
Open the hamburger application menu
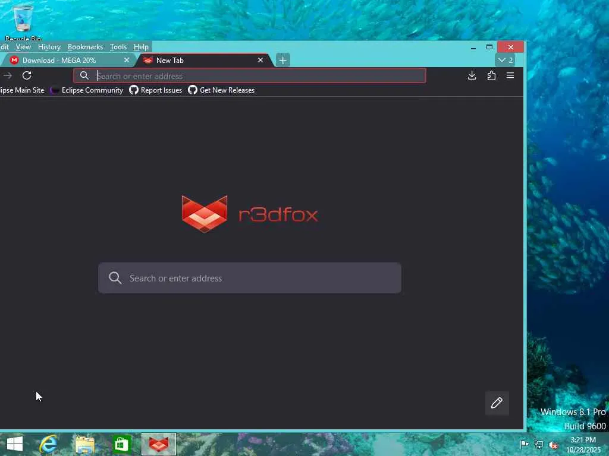pyautogui.click(x=510, y=75)
